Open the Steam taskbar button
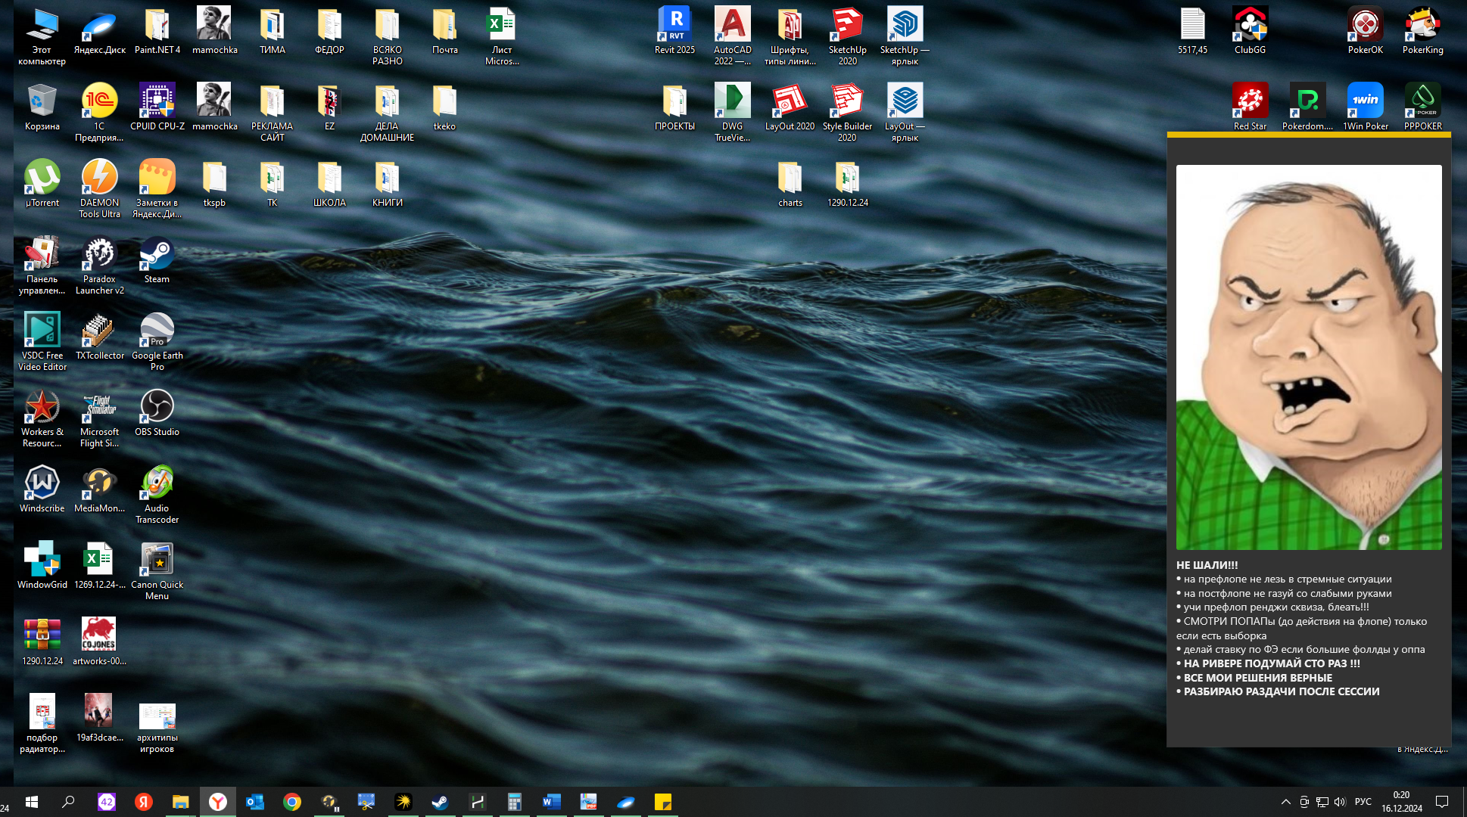This screenshot has width=1467, height=817. click(x=440, y=802)
